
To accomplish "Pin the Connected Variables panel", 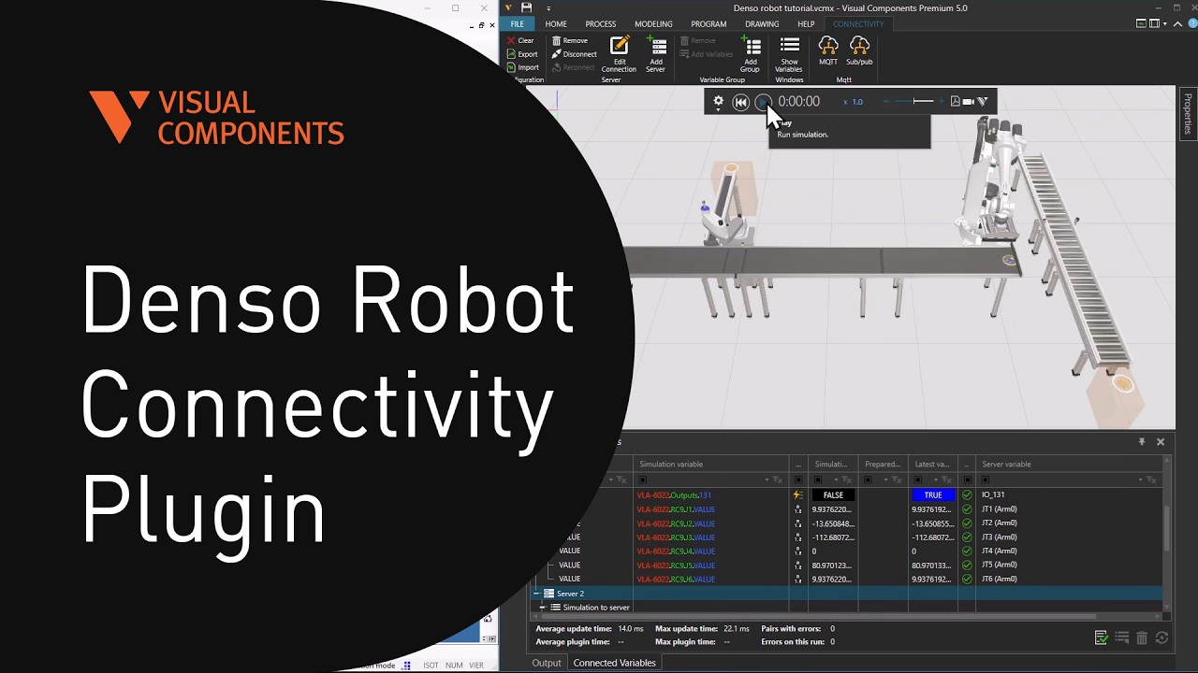I will point(1142,442).
